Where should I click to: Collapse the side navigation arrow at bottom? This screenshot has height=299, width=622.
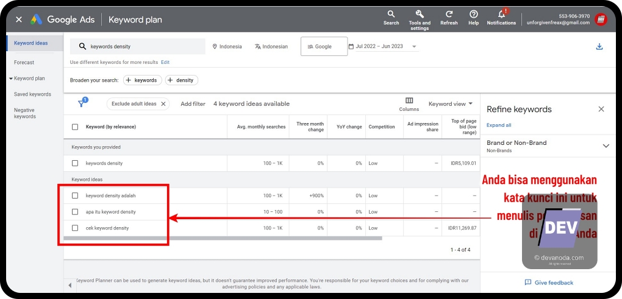coord(70,285)
